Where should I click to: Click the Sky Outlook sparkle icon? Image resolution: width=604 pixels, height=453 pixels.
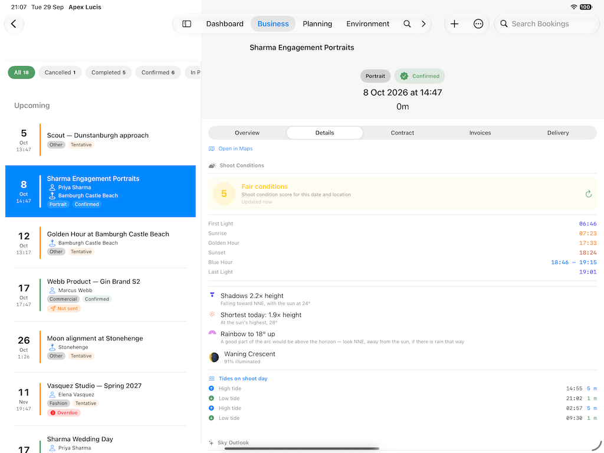point(211,442)
